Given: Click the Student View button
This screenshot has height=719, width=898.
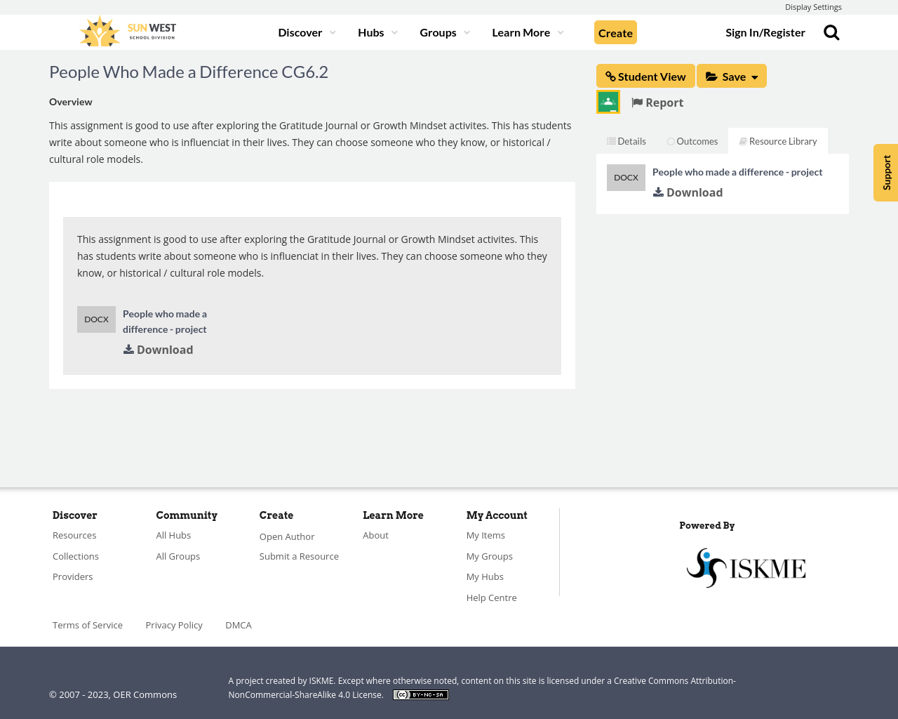Looking at the screenshot, I should click(x=645, y=77).
